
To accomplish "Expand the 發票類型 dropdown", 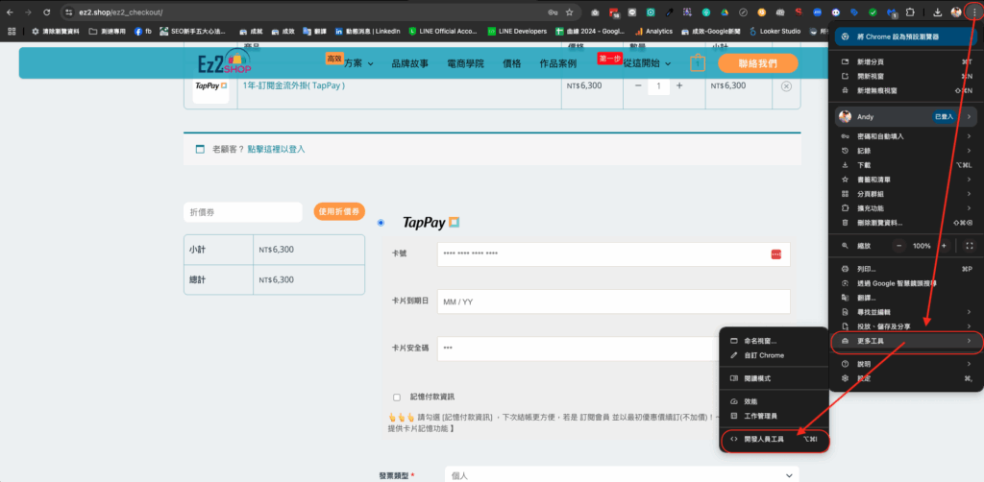I will [x=622, y=475].
